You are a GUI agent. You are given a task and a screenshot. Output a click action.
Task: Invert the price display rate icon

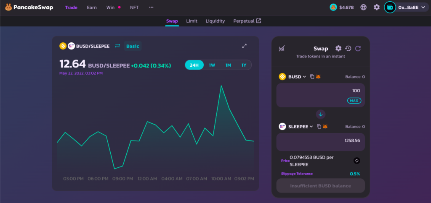[x=357, y=161]
